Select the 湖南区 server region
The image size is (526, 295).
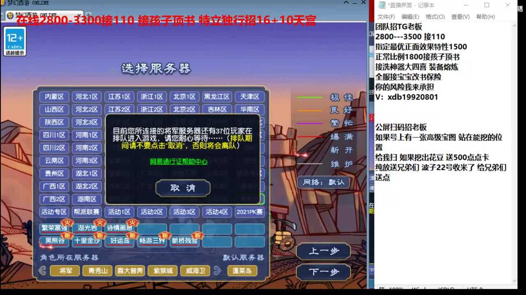click(x=87, y=199)
